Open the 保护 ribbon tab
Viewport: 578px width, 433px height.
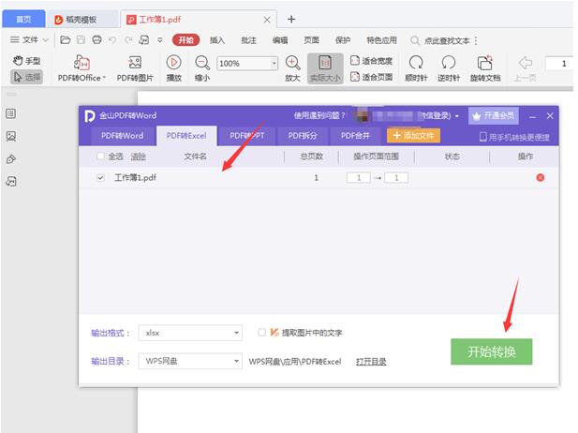343,40
